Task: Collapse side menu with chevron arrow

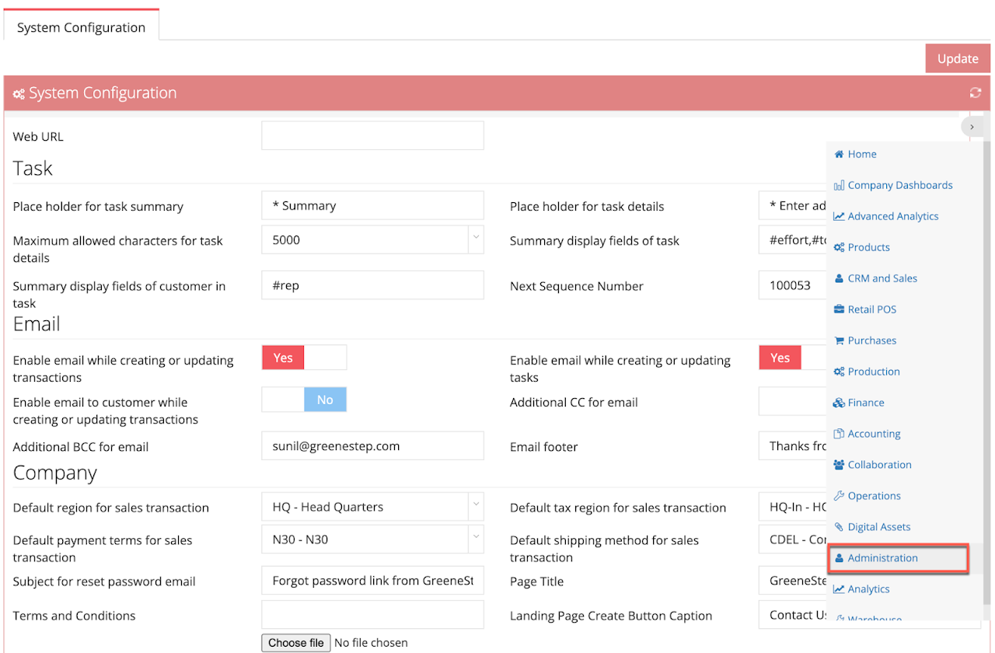Action: [972, 127]
